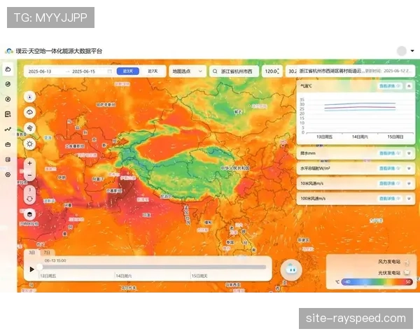Click the timeline playback slider track

(154, 267)
